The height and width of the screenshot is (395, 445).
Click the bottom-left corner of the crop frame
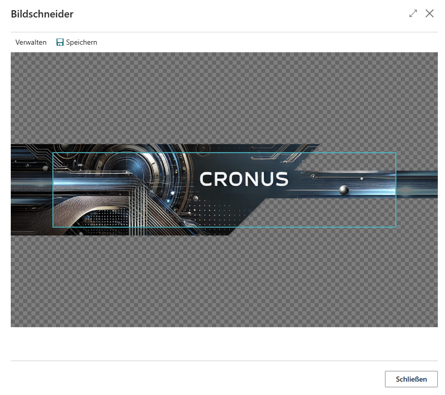point(53,227)
